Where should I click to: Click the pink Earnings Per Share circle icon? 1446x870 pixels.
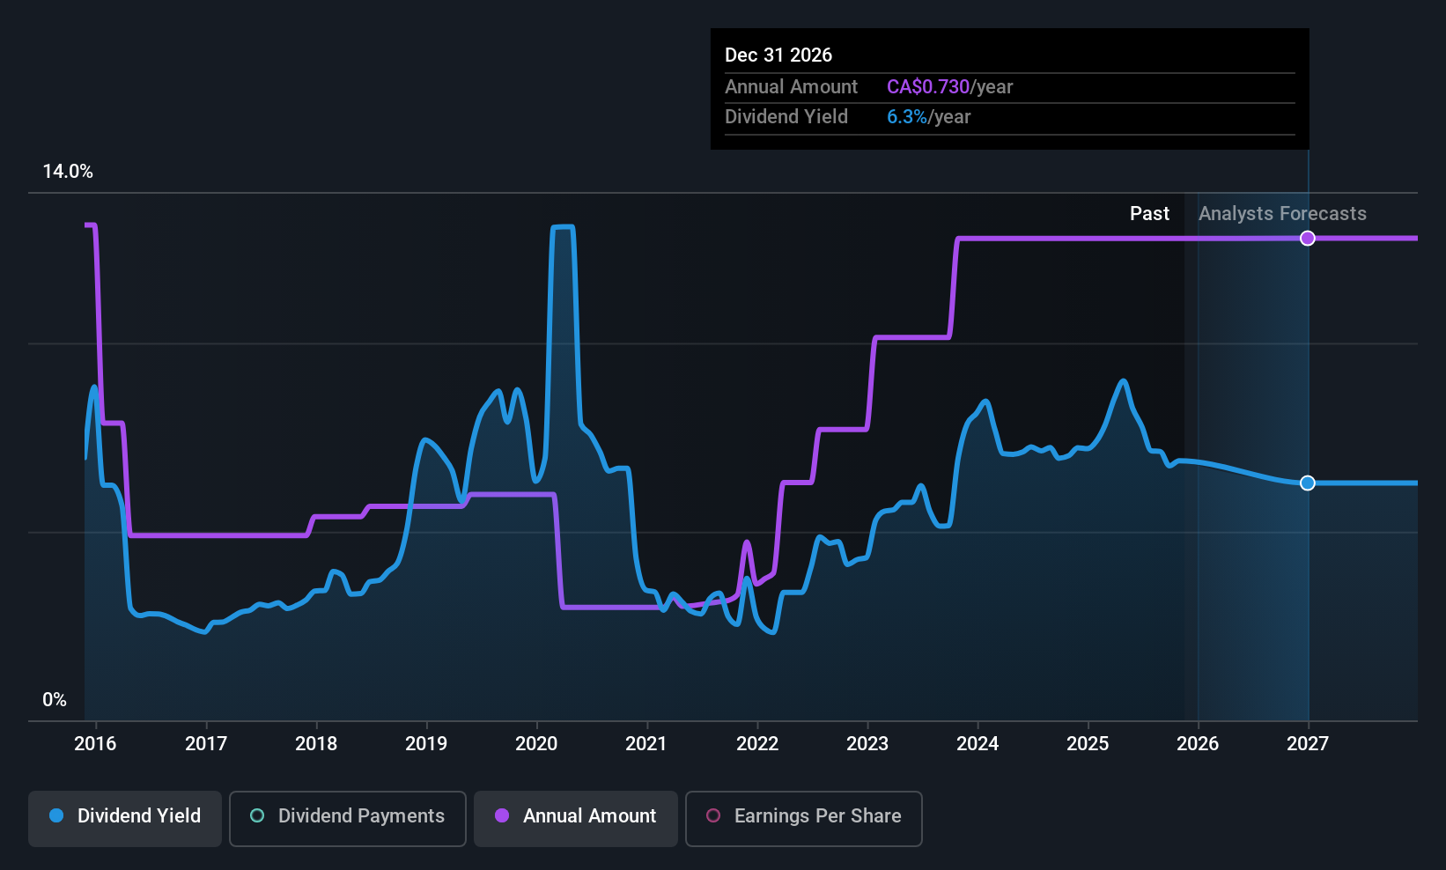pyautogui.click(x=712, y=816)
